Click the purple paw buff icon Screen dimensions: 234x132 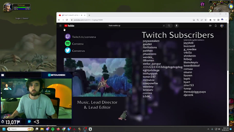coord(202,4)
